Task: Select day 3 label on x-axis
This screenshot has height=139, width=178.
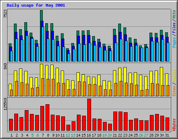Action: tap(22, 135)
